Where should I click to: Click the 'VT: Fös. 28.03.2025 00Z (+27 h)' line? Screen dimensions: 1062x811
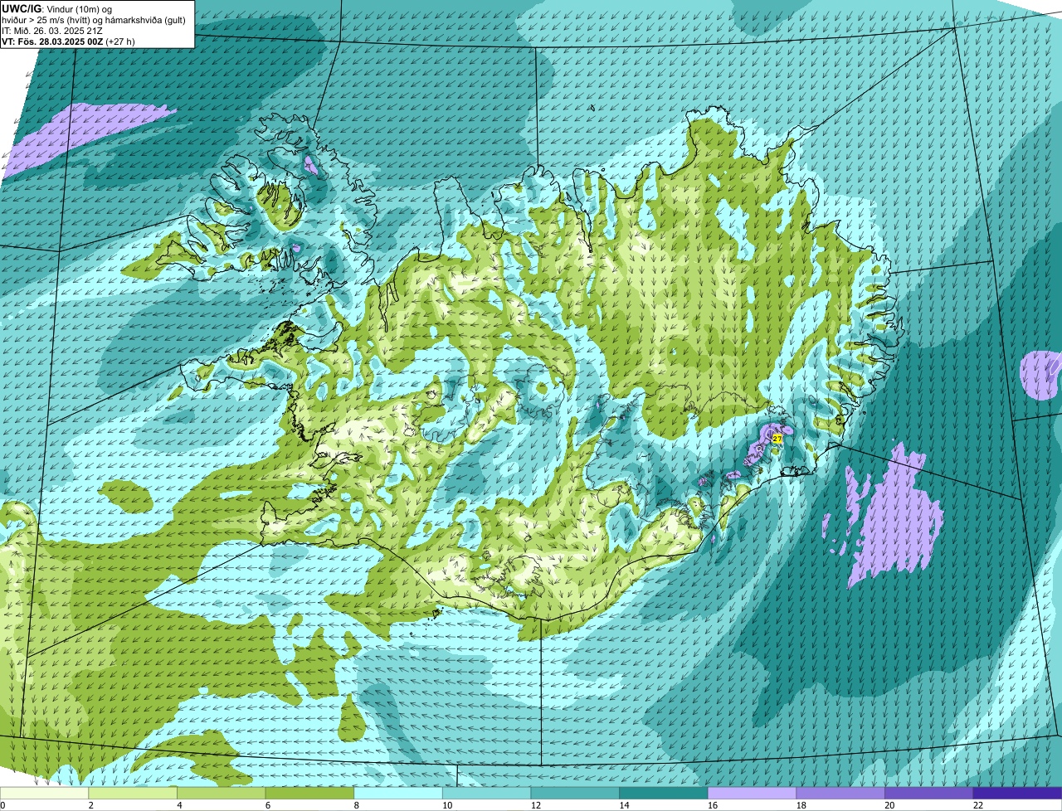coord(68,41)
